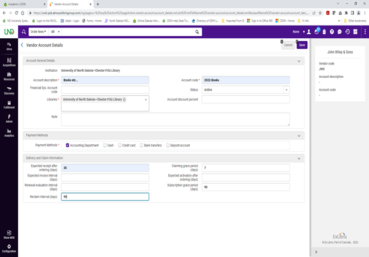369x257 pixels.
Task: Open the recent history clock icon
Action: tap(348, 32)
